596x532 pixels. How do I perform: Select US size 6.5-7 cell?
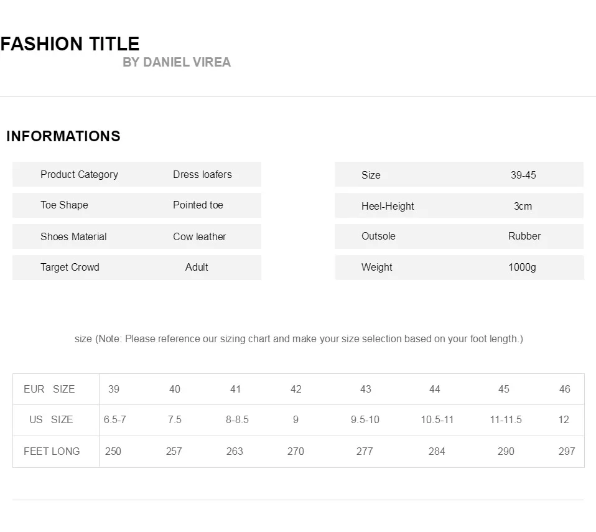tap(115, 419)
